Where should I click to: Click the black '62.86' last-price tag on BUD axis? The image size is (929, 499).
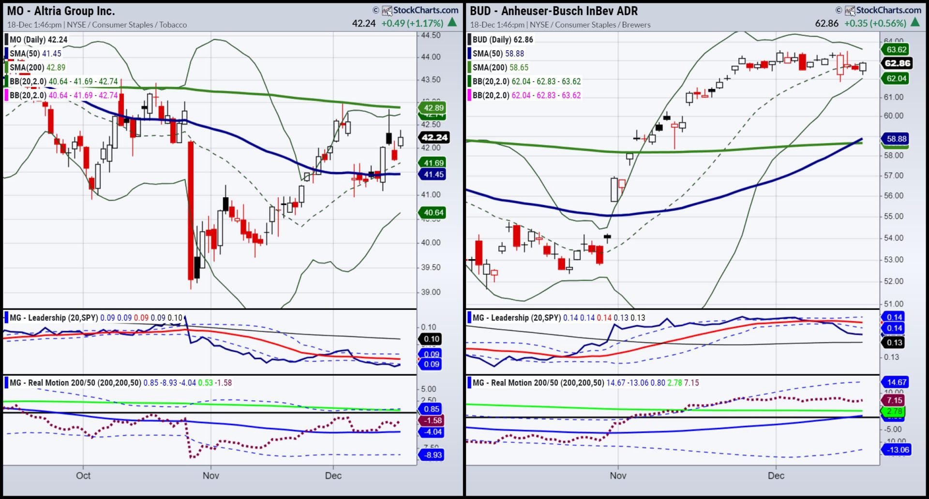pyautogui.click(x=898, y=63)
